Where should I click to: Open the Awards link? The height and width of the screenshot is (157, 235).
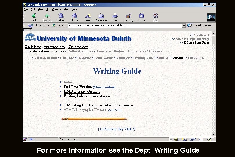tap(178, 58)
